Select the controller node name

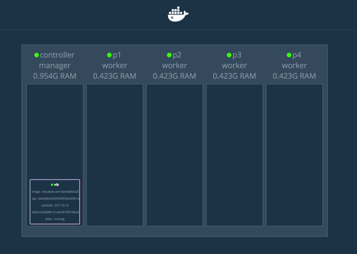[57, 55]
